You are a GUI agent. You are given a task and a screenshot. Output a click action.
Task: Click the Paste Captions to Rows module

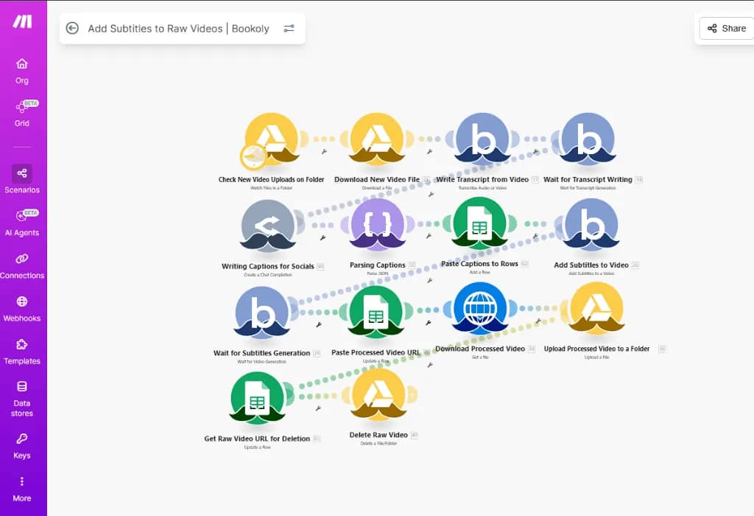point(479,223)
